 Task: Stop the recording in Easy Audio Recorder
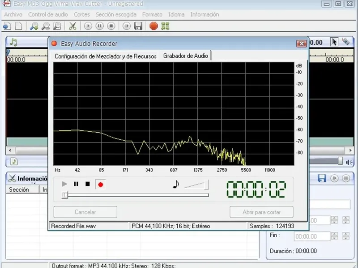click(x=88, y=184)
